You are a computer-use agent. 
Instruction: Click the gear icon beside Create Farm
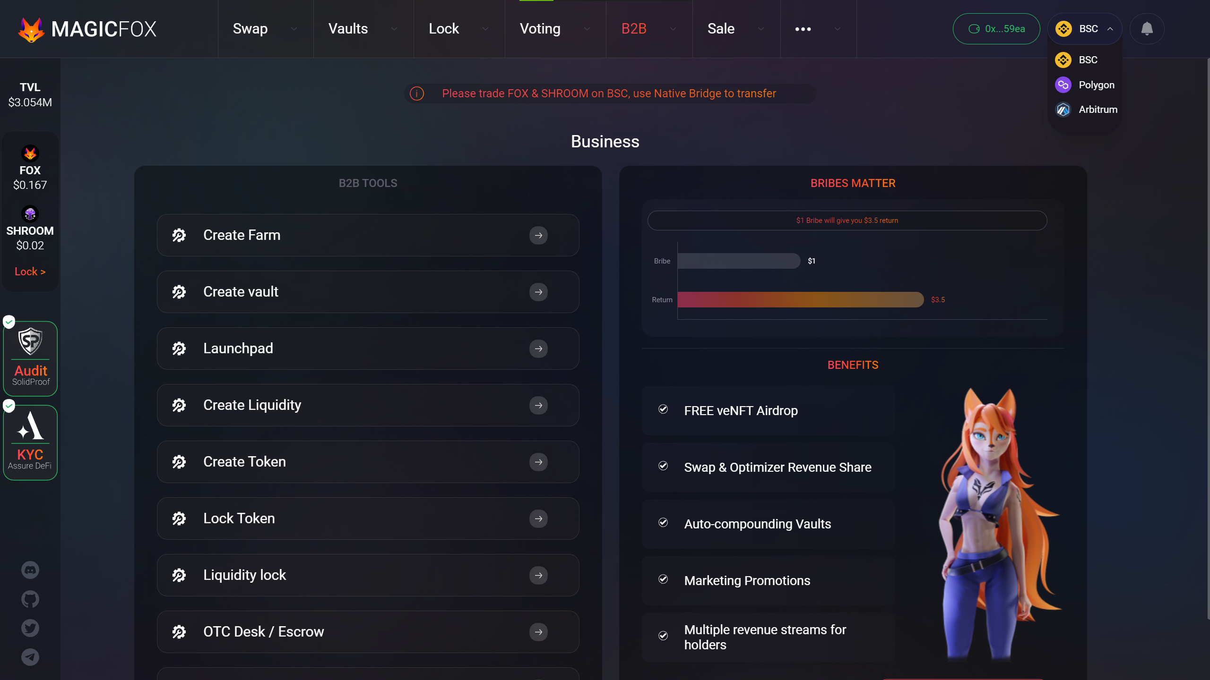[179, 235]
